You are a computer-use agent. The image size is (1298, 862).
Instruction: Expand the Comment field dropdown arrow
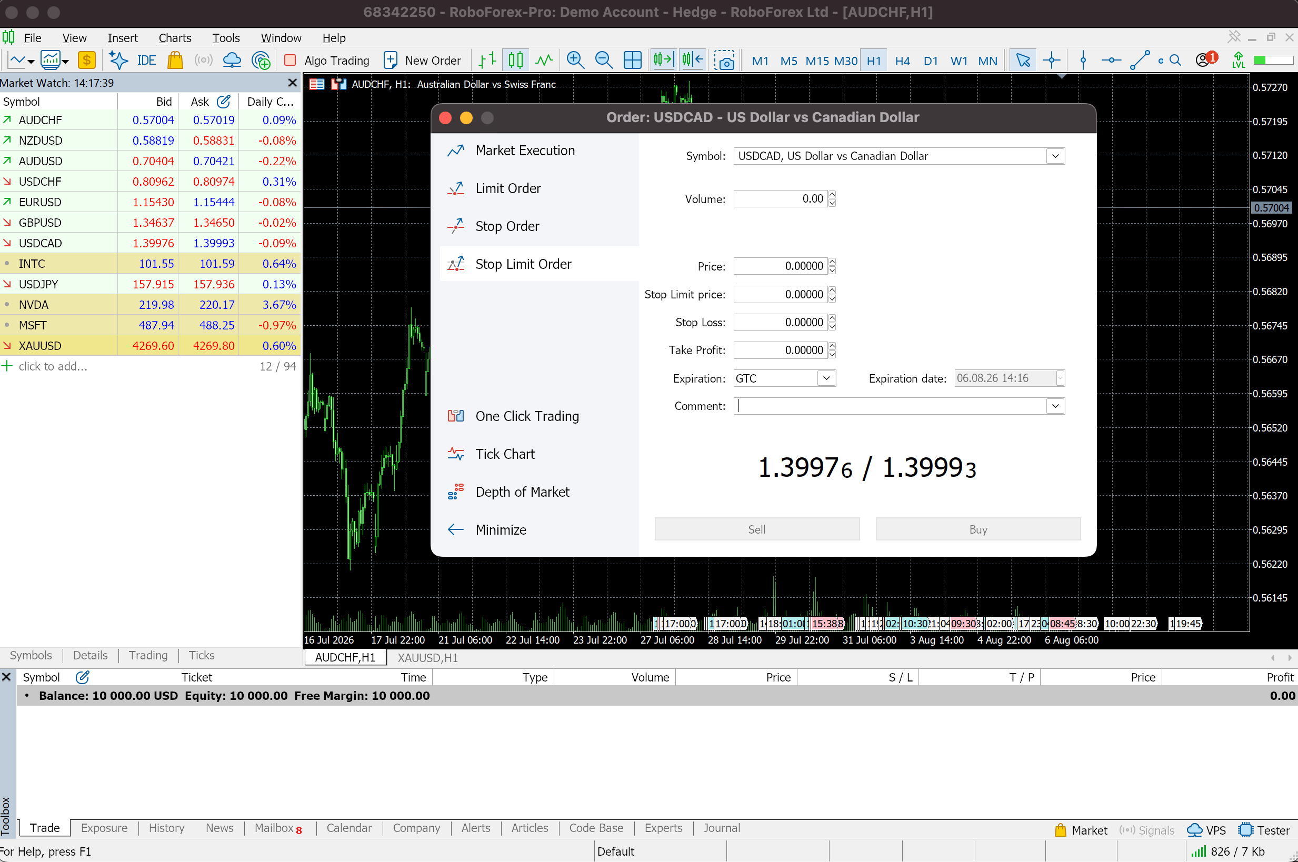[1055, 406]
